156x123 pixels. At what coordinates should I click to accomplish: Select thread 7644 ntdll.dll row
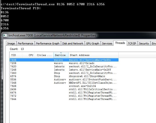(x=64, y=99)
